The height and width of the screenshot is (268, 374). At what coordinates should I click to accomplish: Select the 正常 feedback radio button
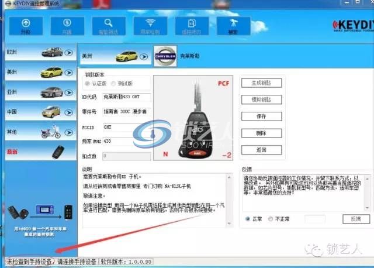click(248, 219)
